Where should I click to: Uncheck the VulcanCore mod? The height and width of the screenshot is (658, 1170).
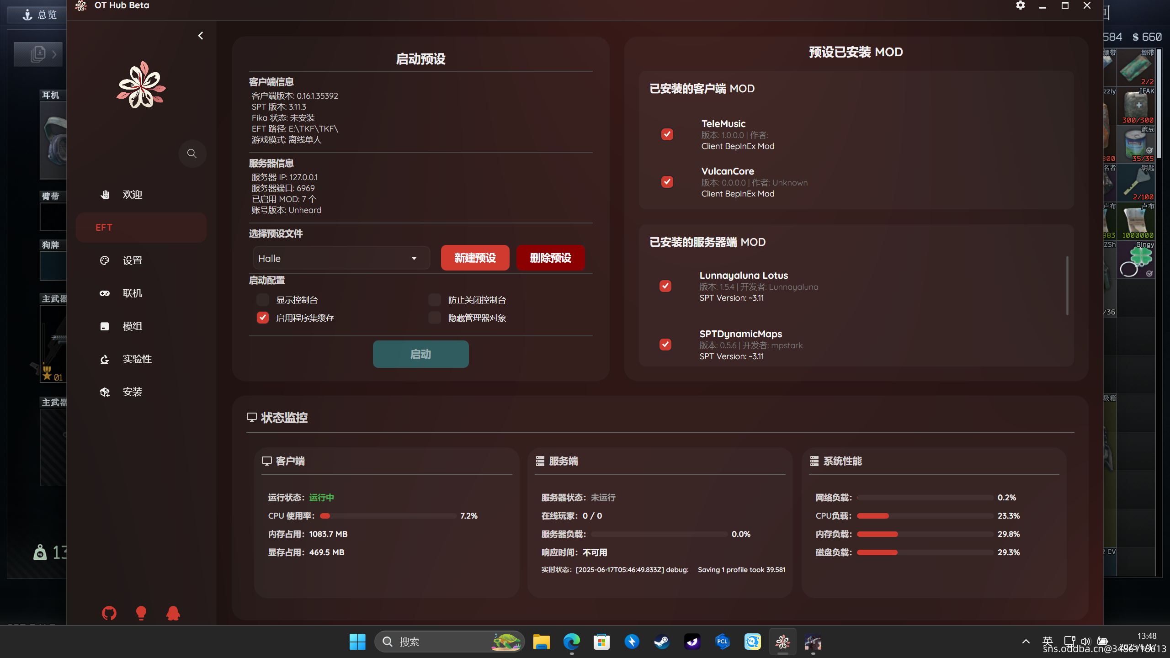coord(667,182)
